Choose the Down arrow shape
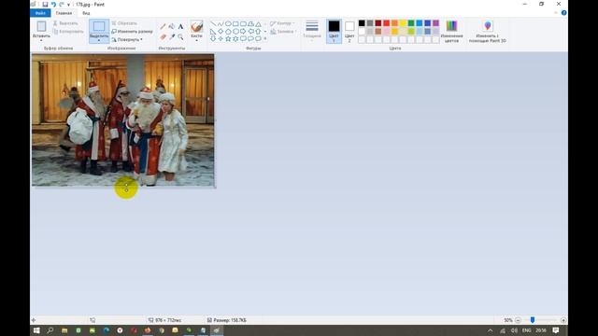Viewport: 598px width, 336px height. [213, 38]
